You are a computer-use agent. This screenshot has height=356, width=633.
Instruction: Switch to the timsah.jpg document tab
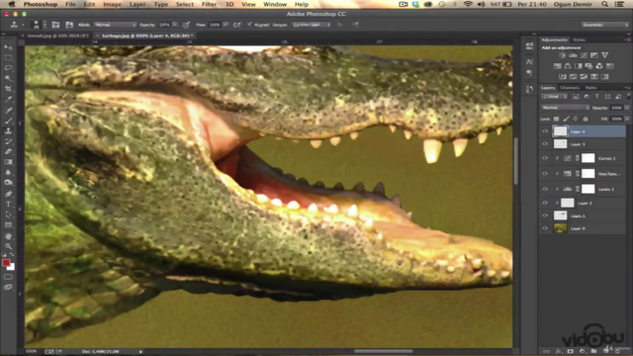57,36
